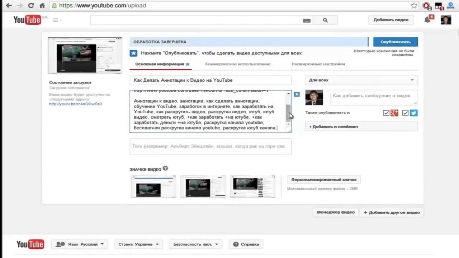Viewport: 459px width, 258px height.
Task: Click Добавить другое видео button
Action: point(392,212)
